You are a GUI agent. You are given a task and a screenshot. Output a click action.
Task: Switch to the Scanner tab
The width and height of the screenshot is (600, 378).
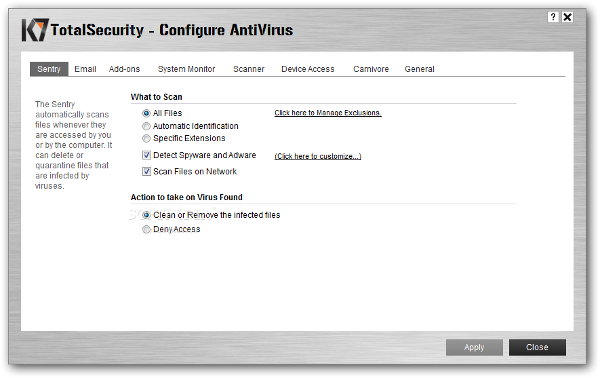249,69
